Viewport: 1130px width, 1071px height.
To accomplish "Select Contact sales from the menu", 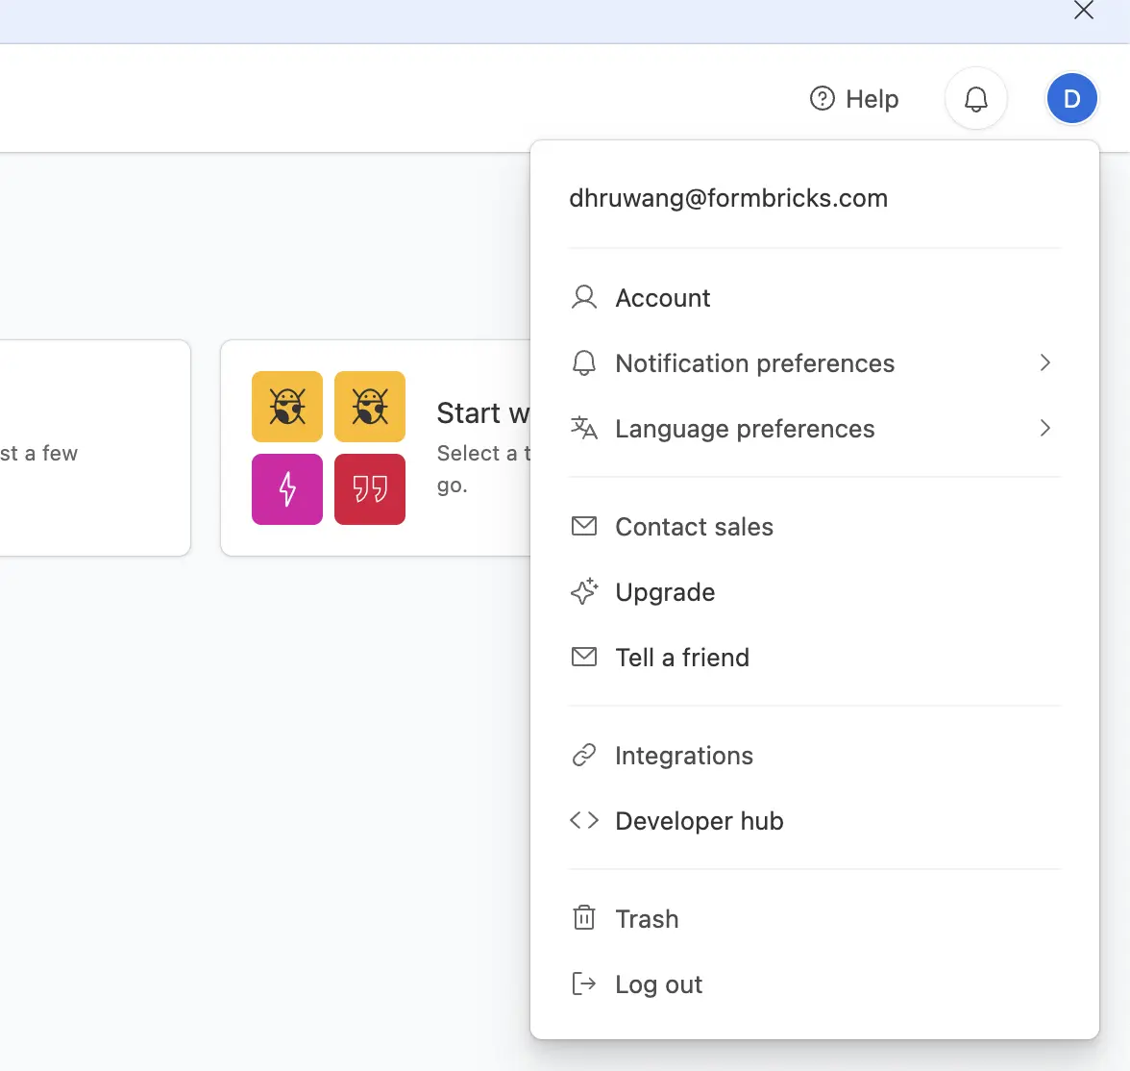I will 694,527.
